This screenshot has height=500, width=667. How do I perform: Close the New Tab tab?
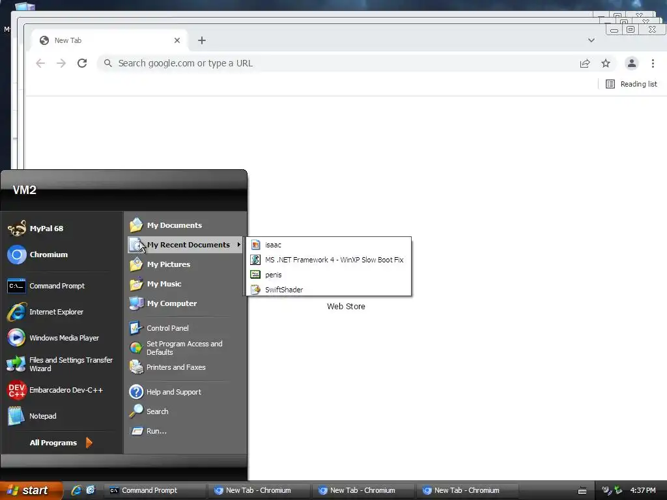[x=177, y=40]
